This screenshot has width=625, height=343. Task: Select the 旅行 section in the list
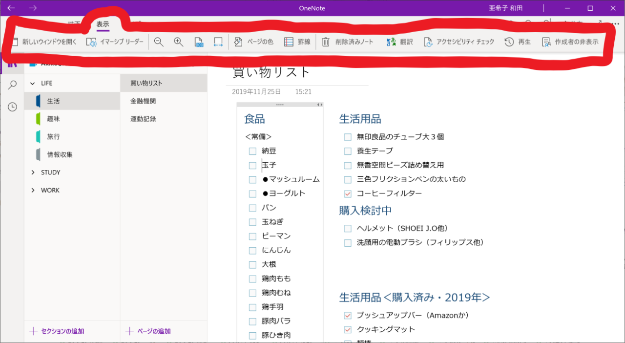(53, 137)
